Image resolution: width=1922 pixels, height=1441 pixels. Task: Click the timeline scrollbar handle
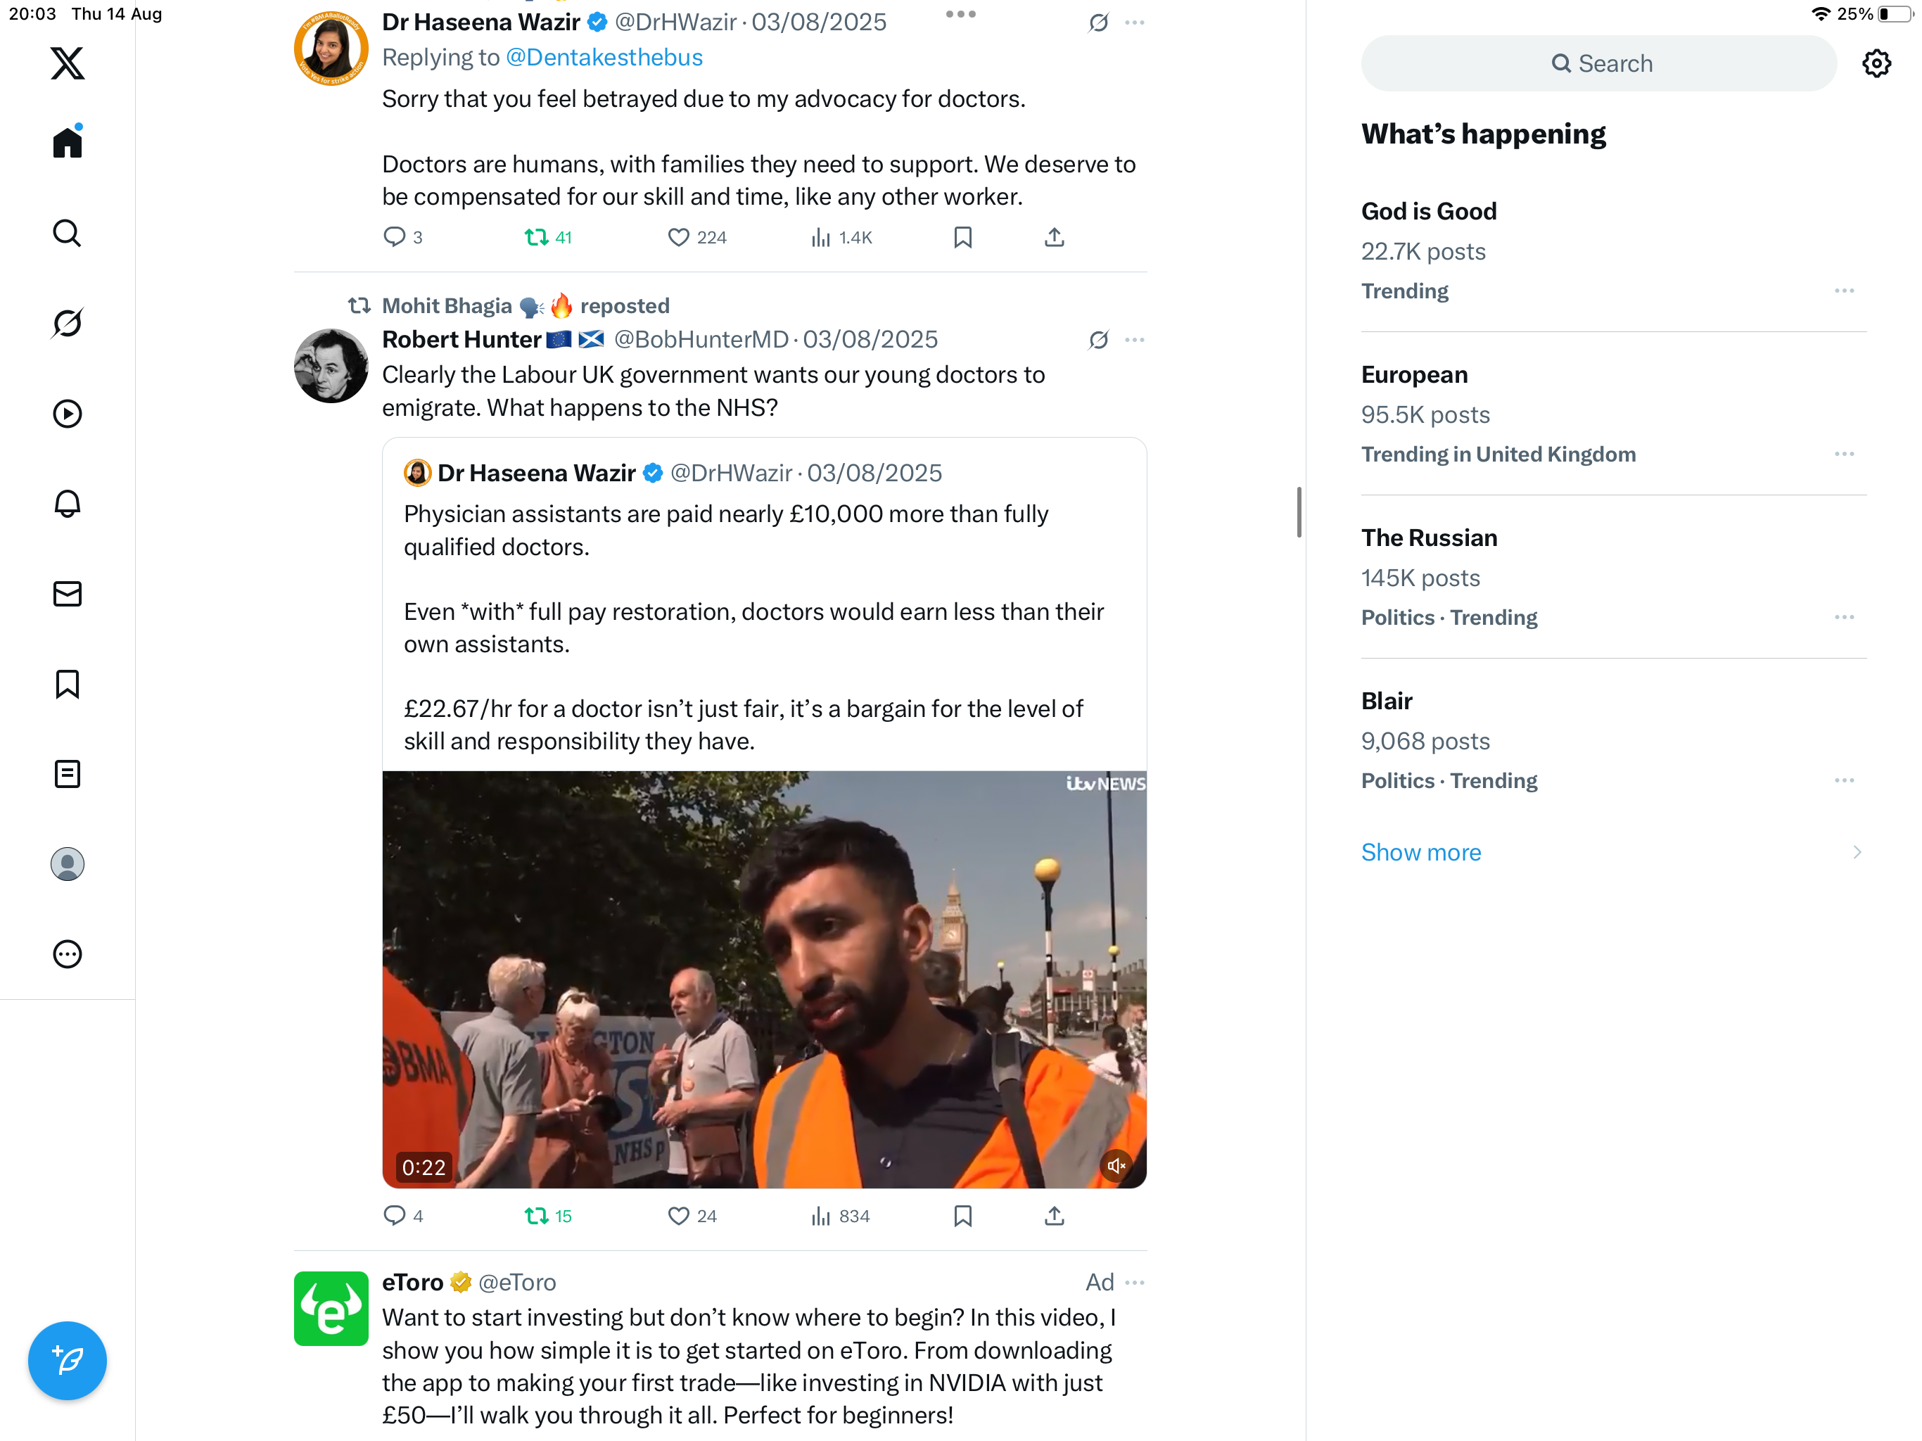pyautogui.click(x=1299, y=512)
